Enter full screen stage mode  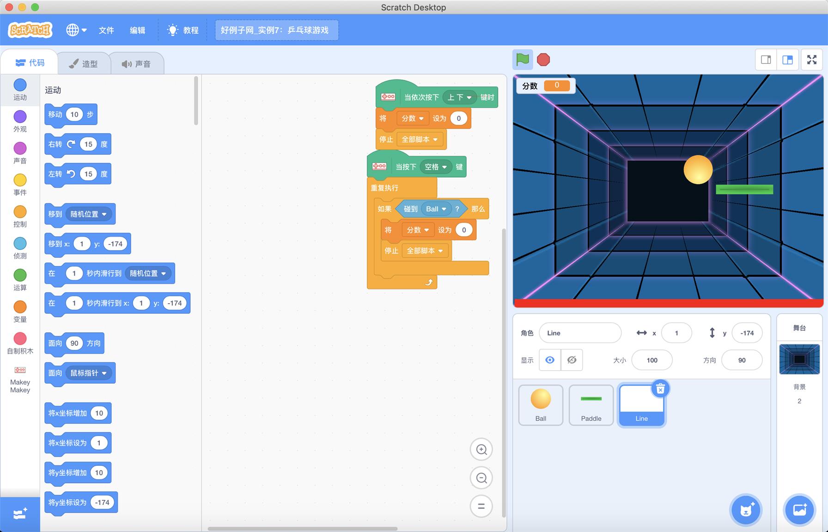pyautogui.click(x=812, y=60)
